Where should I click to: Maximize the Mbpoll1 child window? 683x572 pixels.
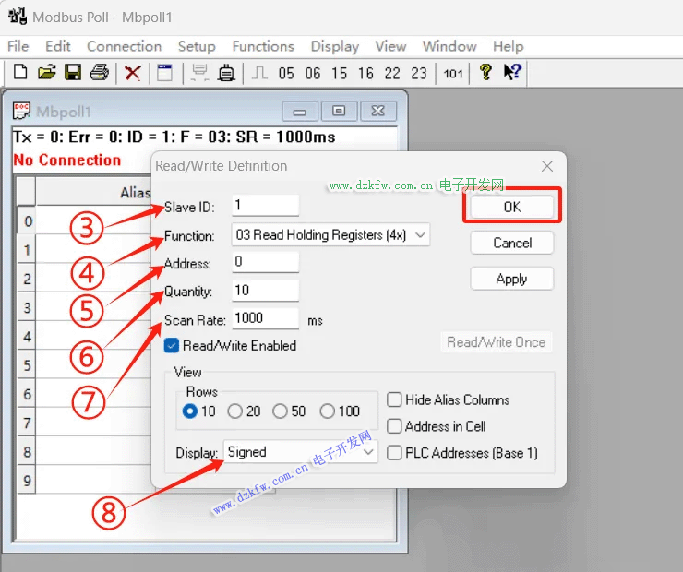pyautogui.click(x=339, y=112)
